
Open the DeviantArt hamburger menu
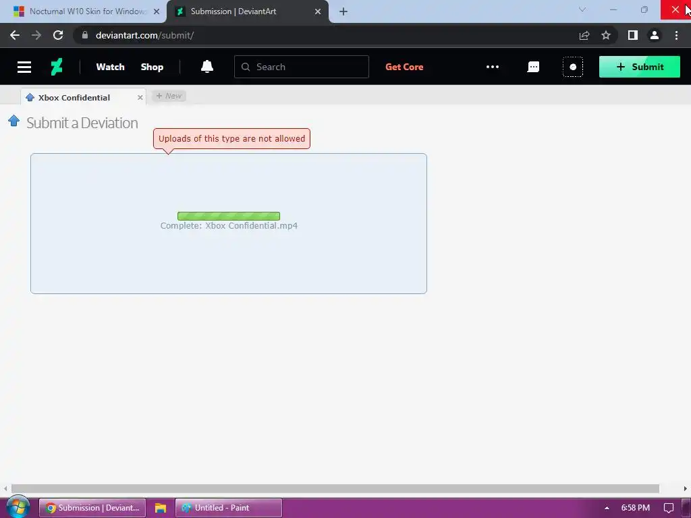point(24,67)
